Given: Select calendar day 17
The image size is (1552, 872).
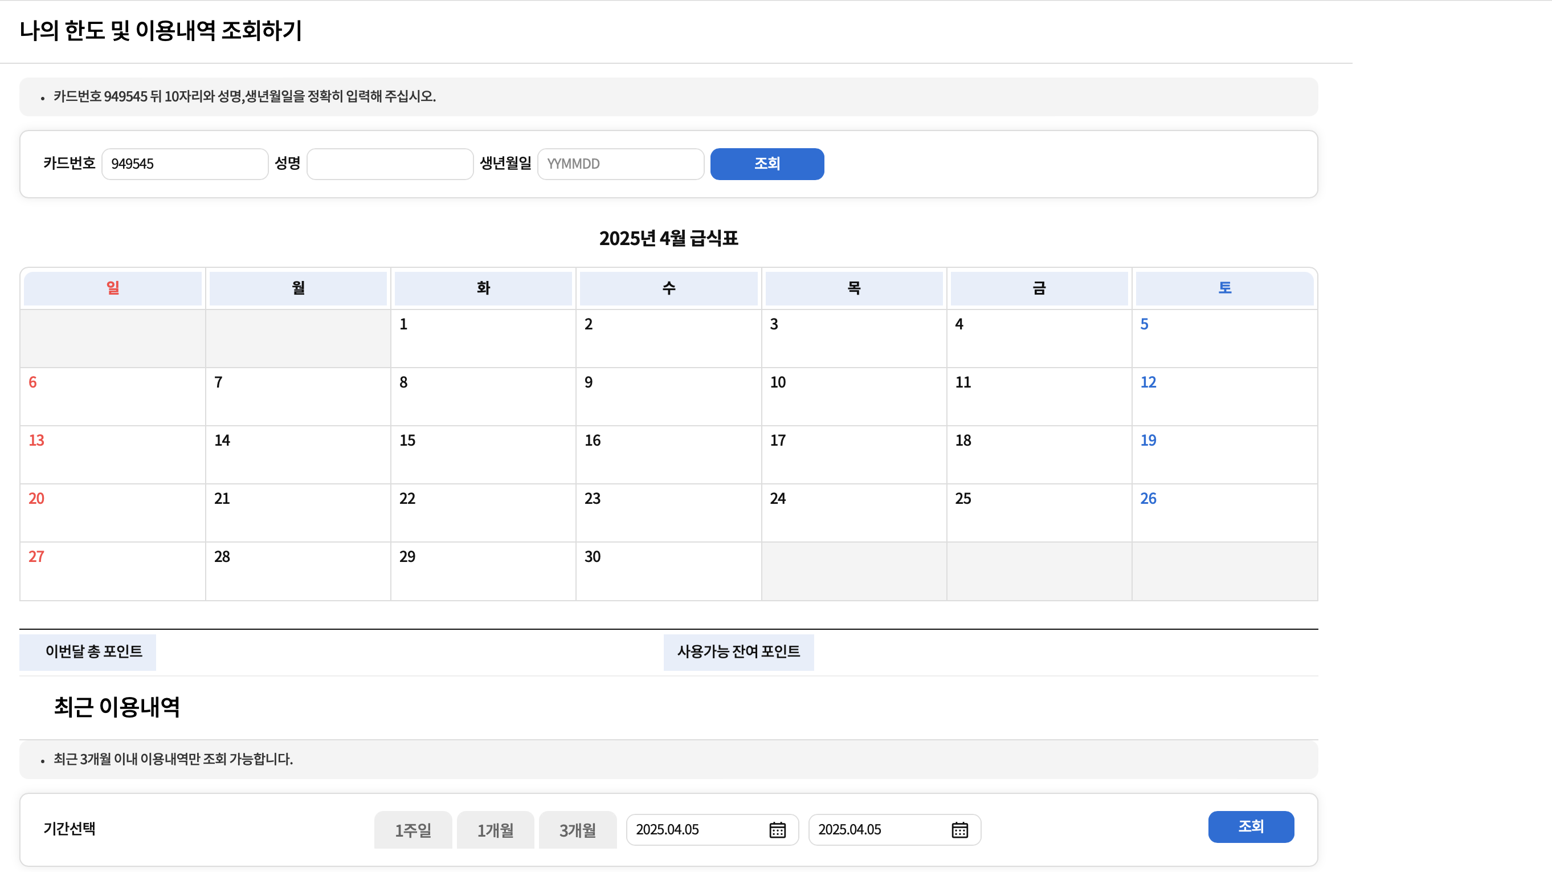Looking at the screenshot, I should point(853,455).
